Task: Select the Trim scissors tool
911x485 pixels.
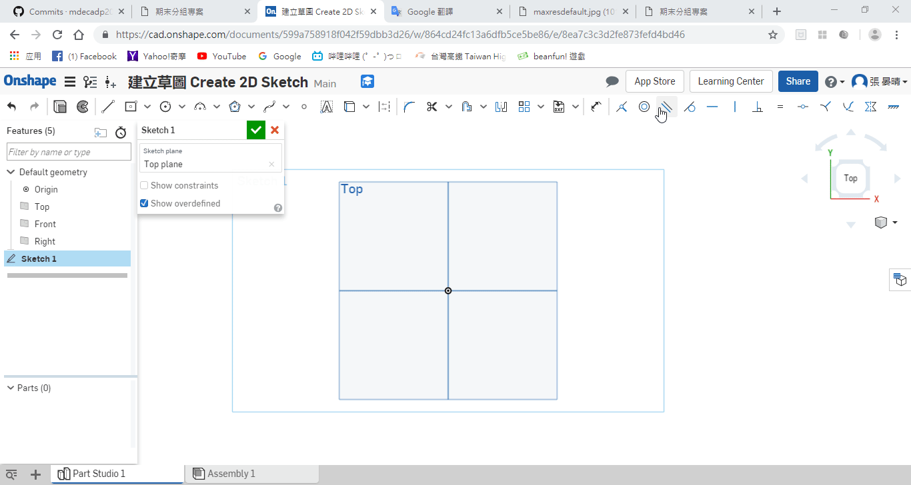Action: pyautogui.click(x=431, y=107)
